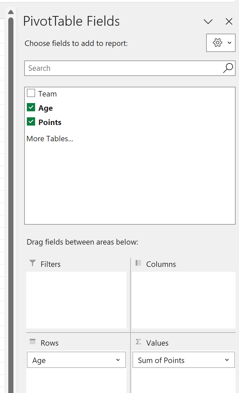The width and height of the screenshot is (239, 393).
Task: Close the PivotTable Fields pane
Action: coord(229,21)
